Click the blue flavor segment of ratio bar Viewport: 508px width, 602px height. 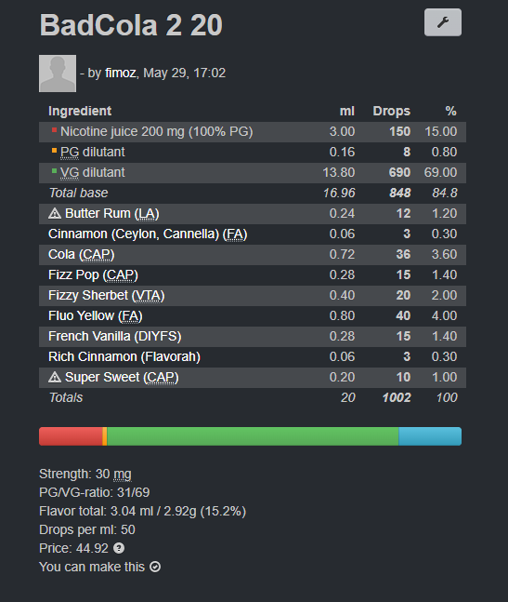click(x=430, y=436)
